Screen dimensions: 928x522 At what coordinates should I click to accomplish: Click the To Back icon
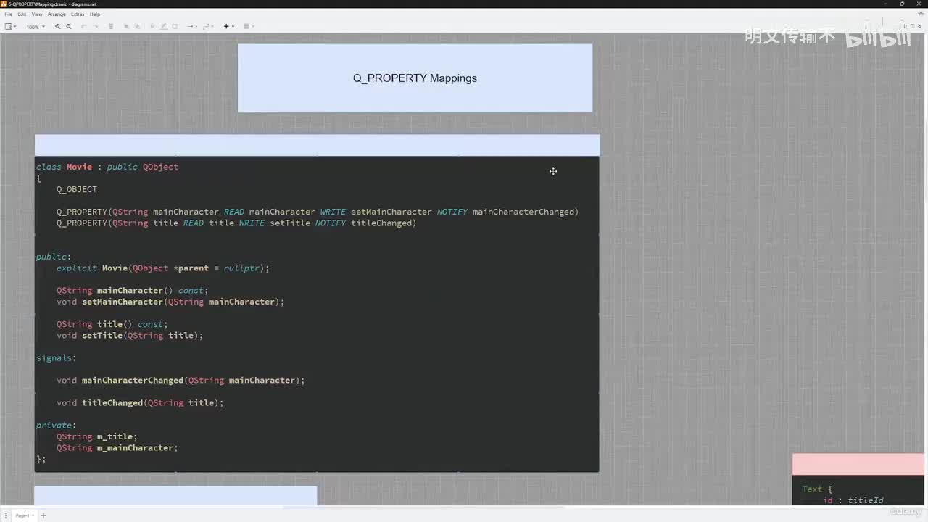click(136, 27)
